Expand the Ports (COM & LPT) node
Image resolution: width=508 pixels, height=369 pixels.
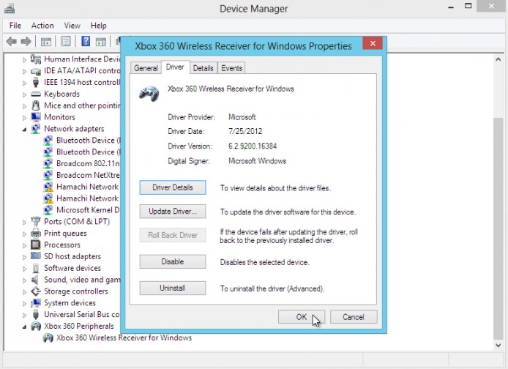[x=24, y=223]
